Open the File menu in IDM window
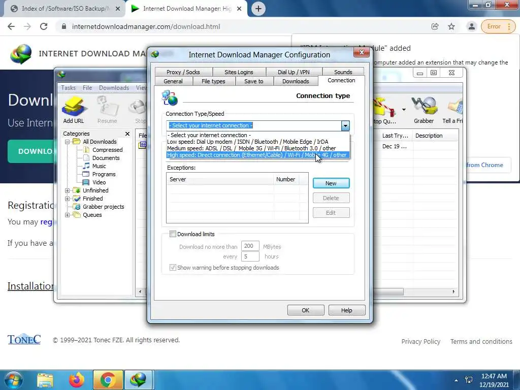This screenshot has height=390, width=520. [87, 87]
